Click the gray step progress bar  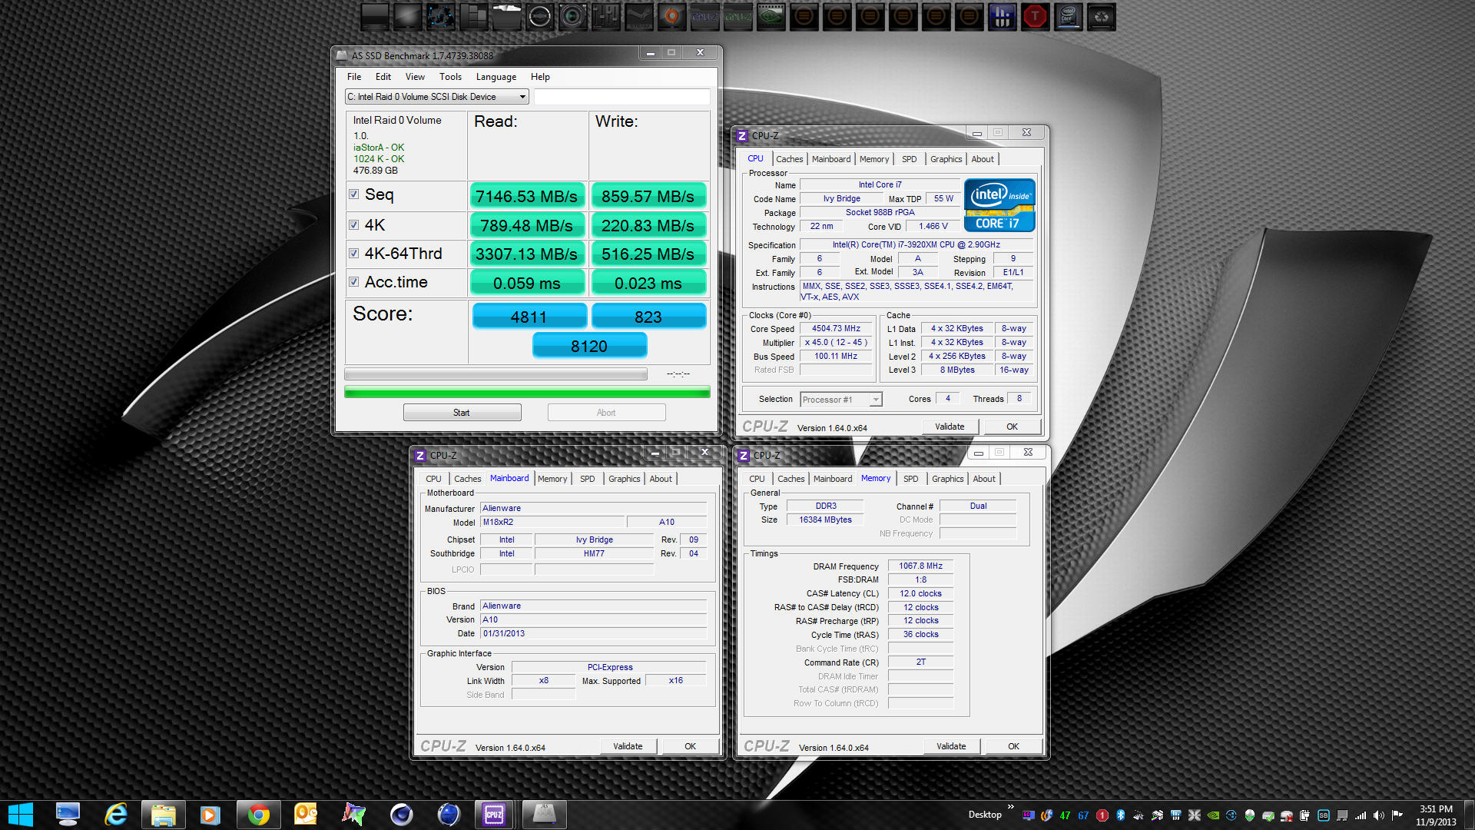pyautogui.click(x=496, y=374)
